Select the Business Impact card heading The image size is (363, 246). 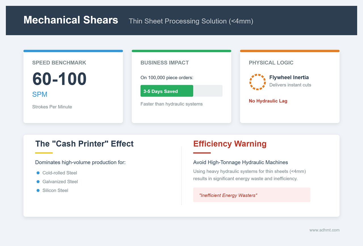[x=164, y=63]
